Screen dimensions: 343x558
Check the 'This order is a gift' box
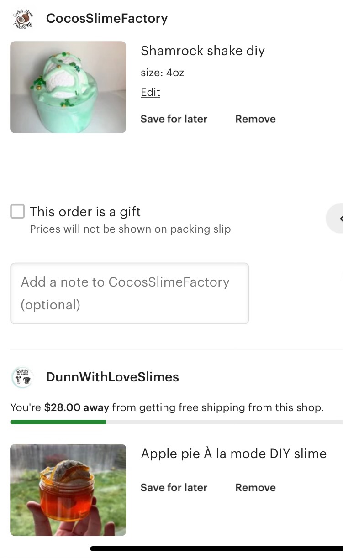pyautogui.click(x=17, y=212)
